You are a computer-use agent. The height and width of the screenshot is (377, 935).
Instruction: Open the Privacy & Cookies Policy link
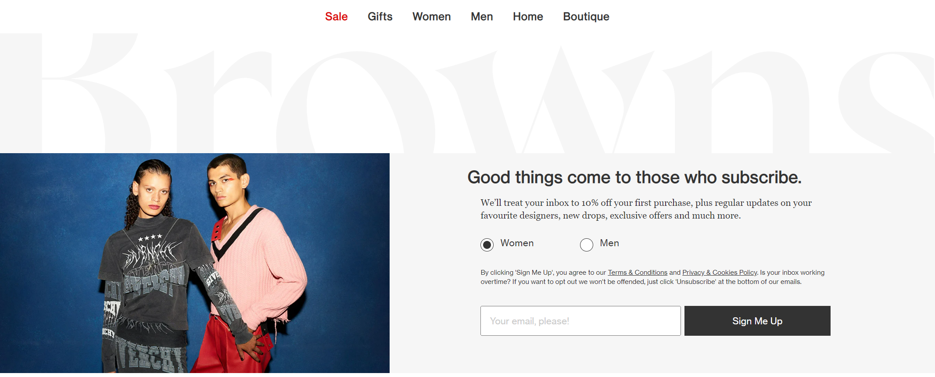(x=719, y=273)
